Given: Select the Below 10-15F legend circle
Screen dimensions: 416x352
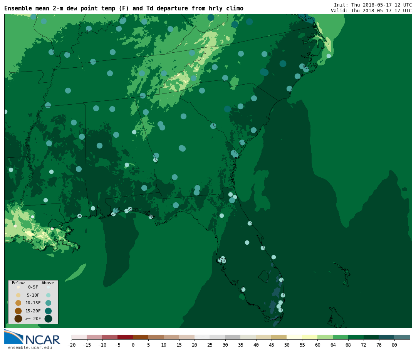Looking at the screenshot, I should pyautogui.click(x=18, y=303).
